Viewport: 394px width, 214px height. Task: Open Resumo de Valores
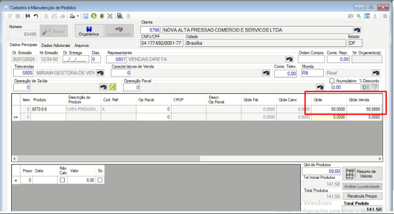pos(362,174)
